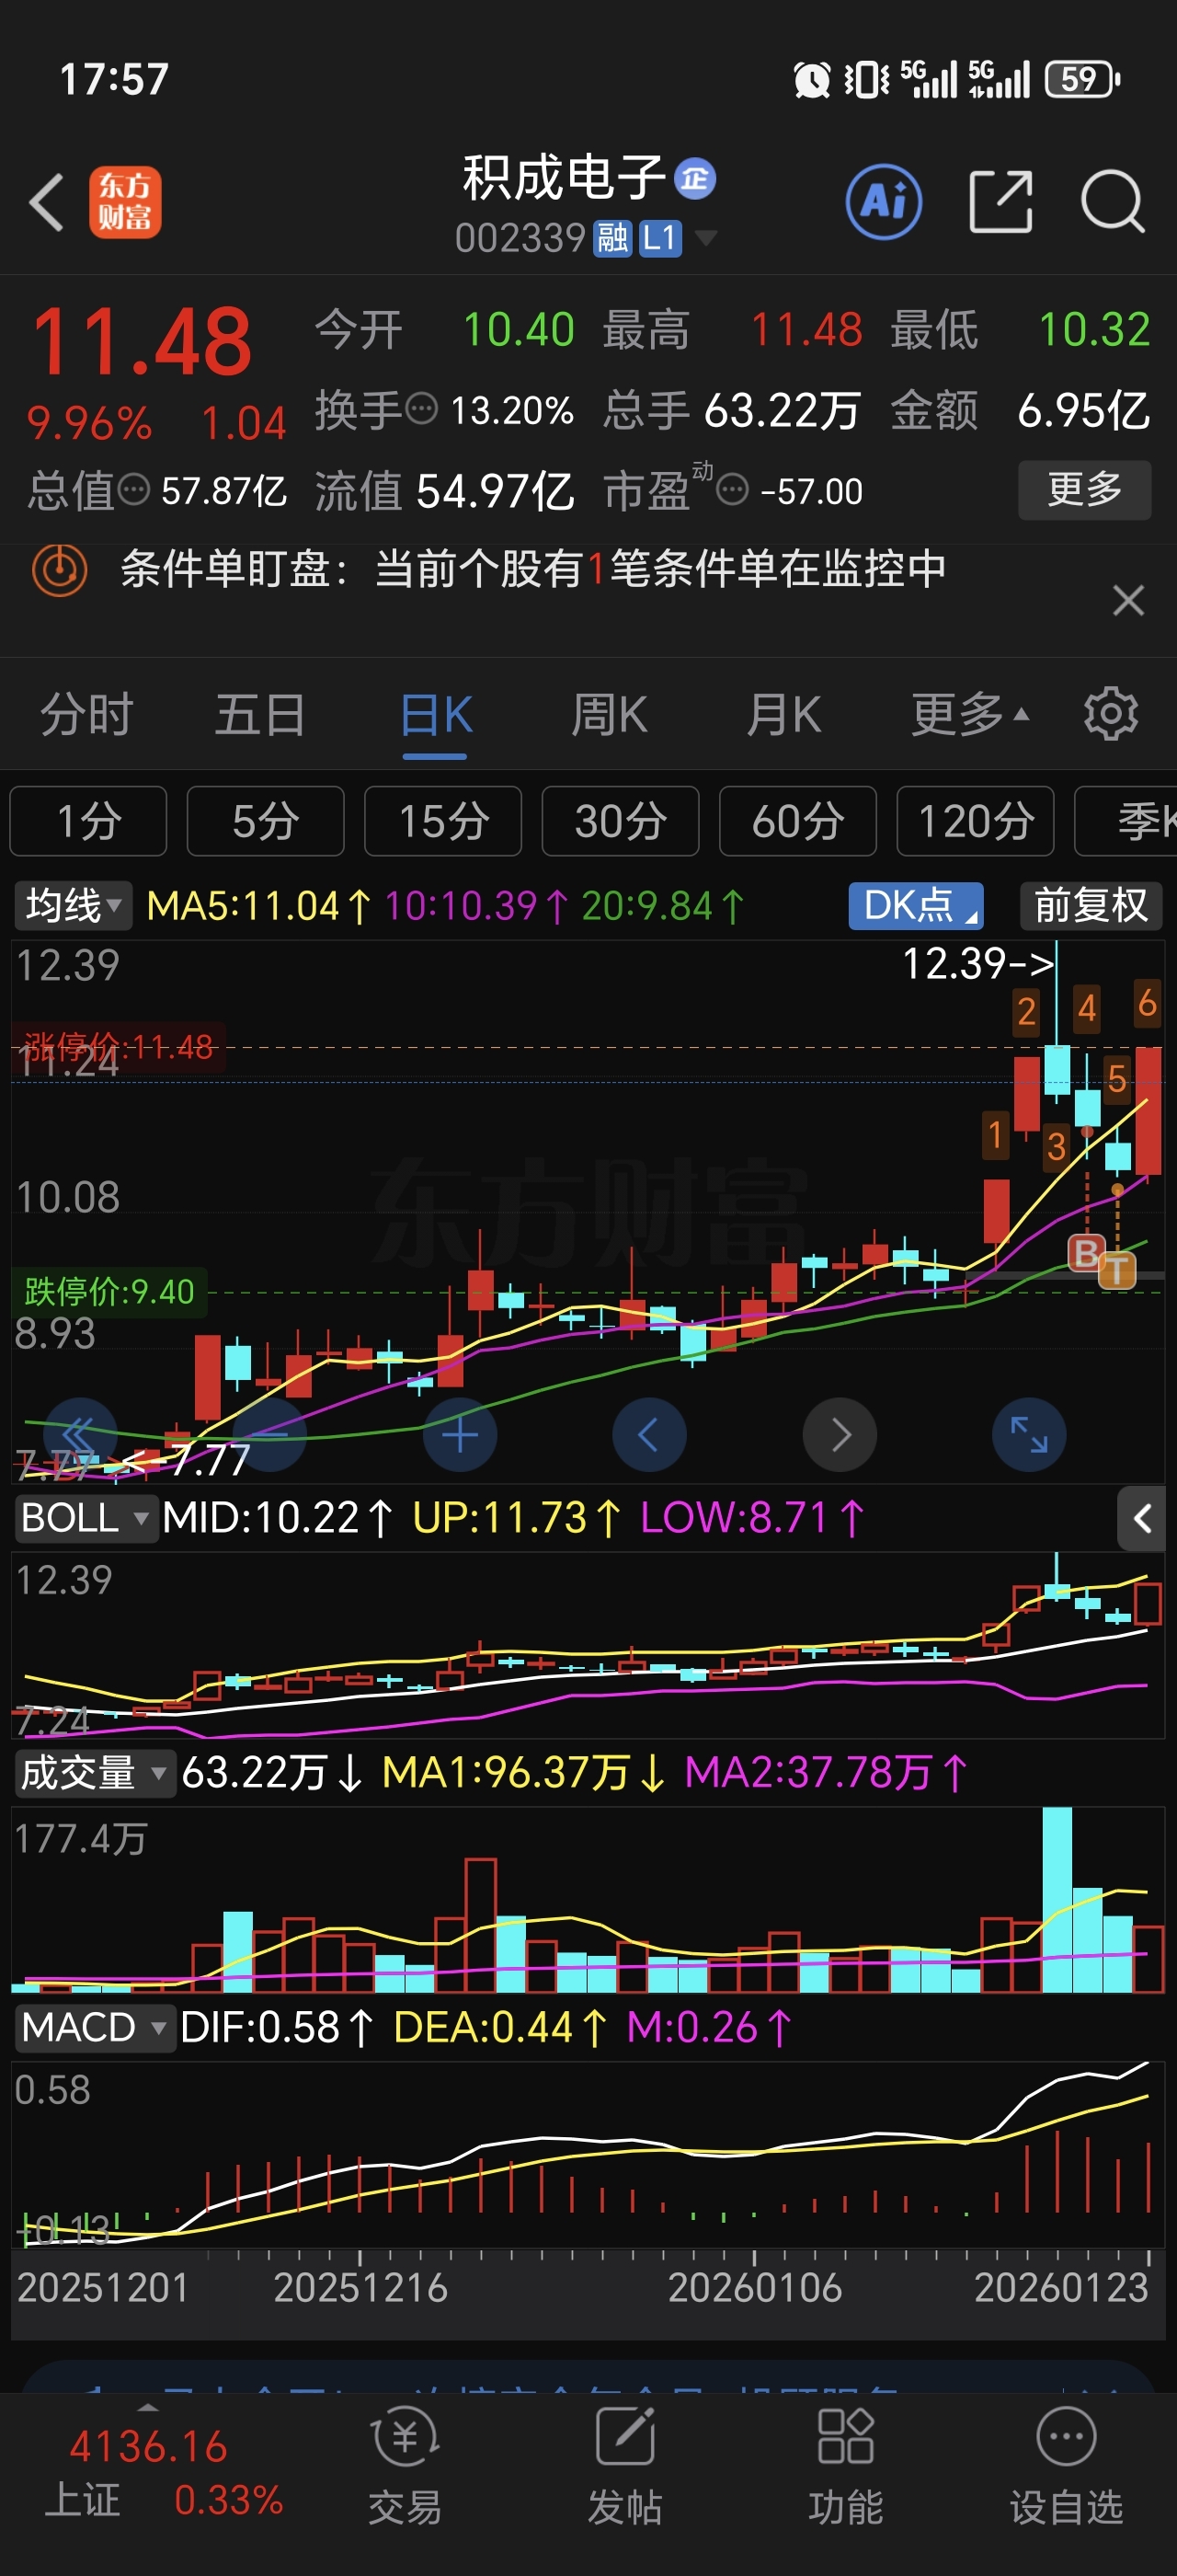
Task: Tap the 企 enterprise badge
Action: [x=695, y=179]
